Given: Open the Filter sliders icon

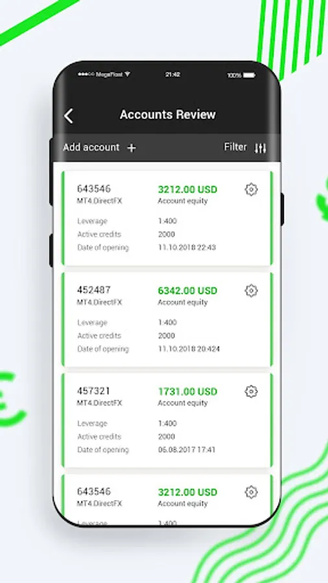Looking at the screenshot, I should click(261, 148).
